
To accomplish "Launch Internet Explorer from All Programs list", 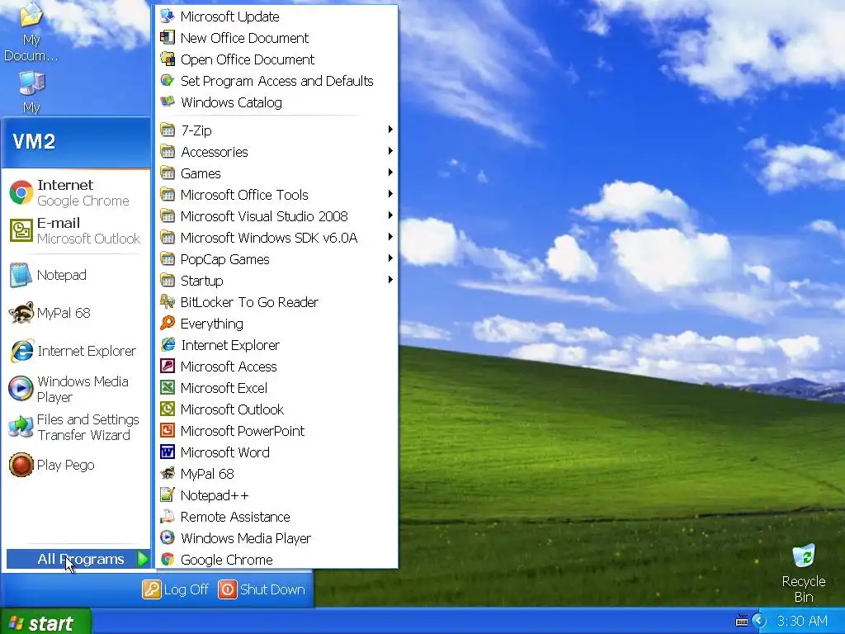I will [x=276, y=345].
